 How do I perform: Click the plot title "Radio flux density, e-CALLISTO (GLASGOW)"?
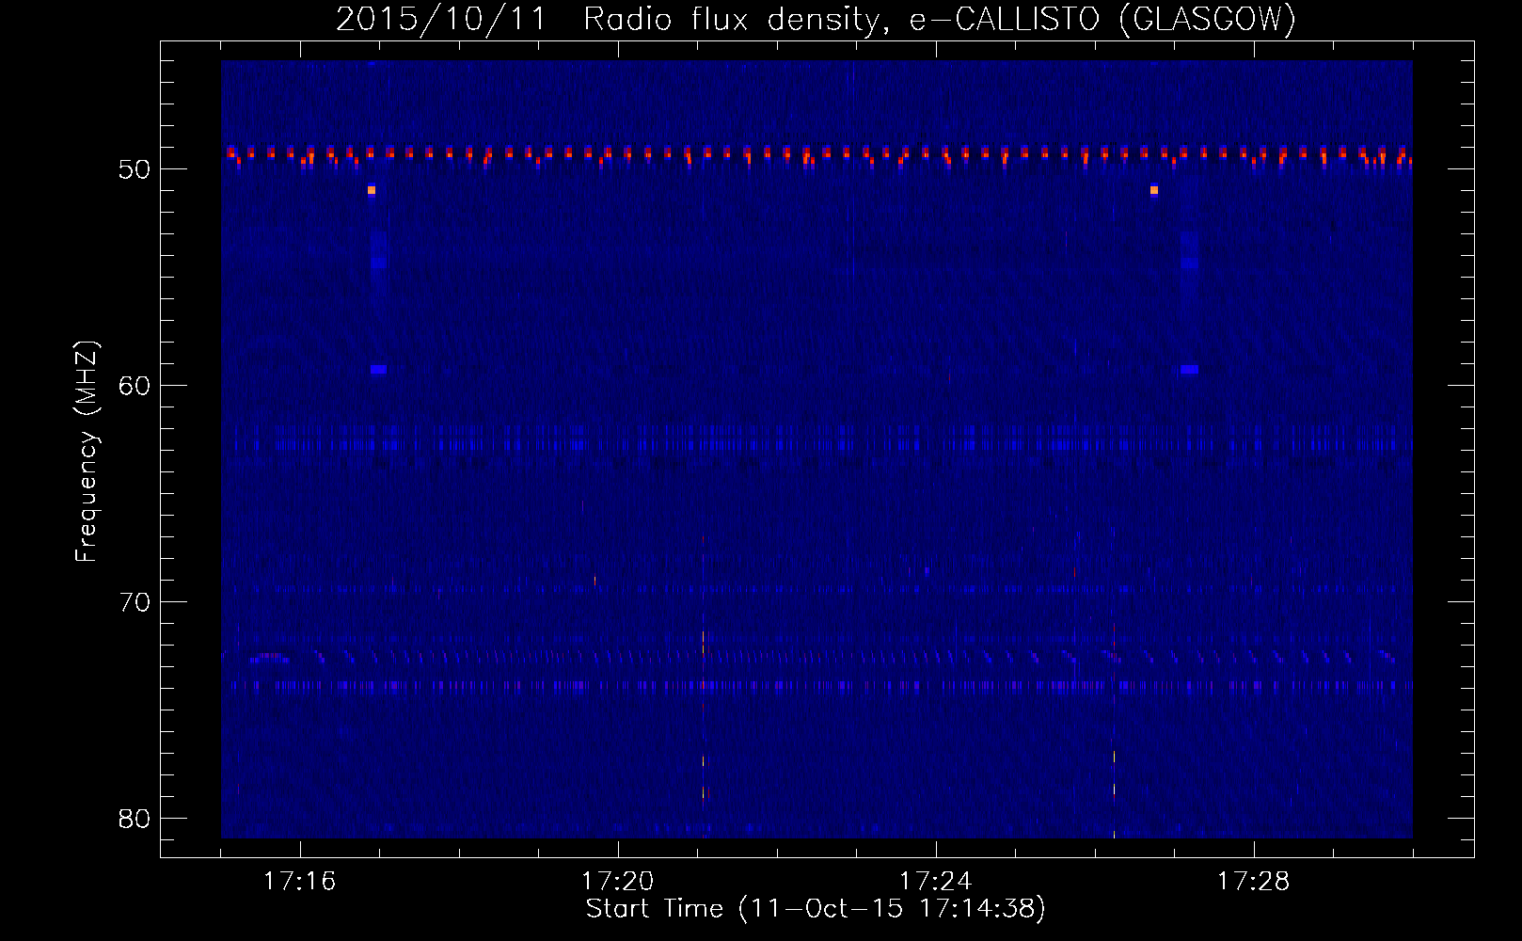click(x=940, y=19)
